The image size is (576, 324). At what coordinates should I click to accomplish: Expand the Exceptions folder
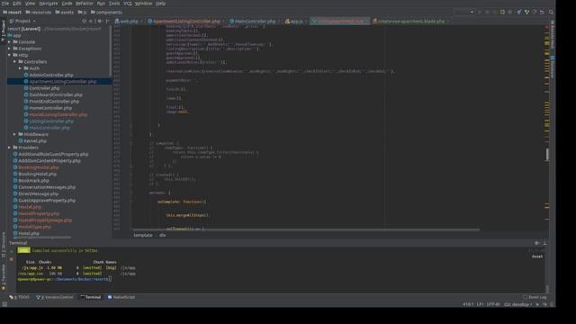[10, 49]
